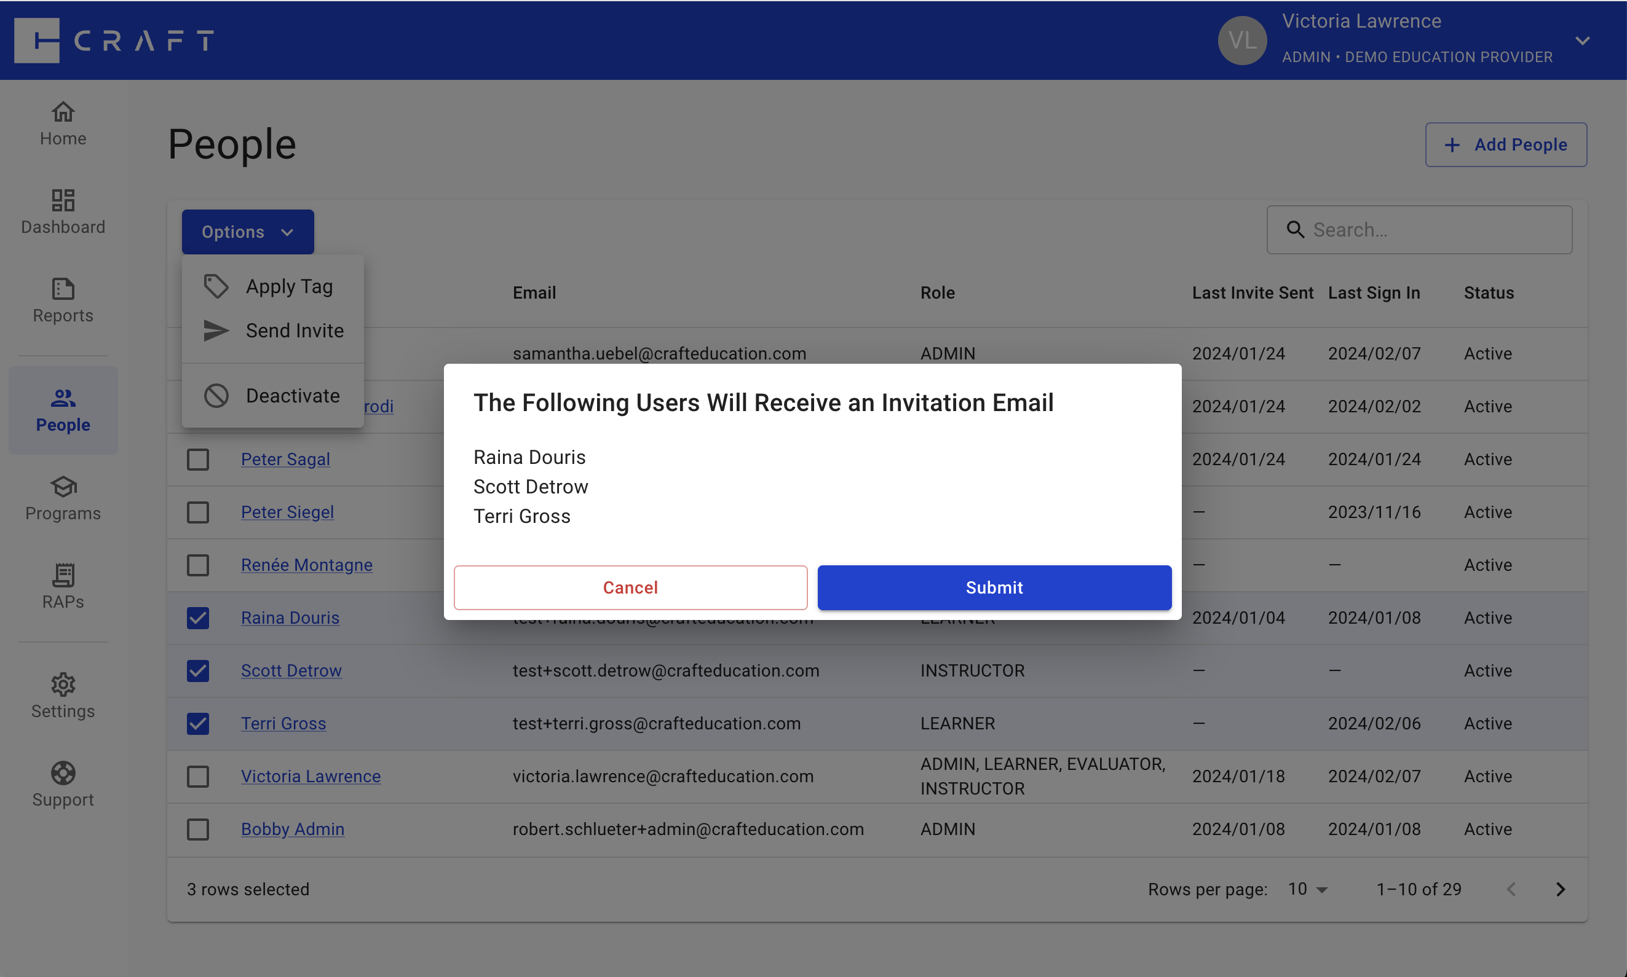
Task: Check the Peter Sagal row checkbox
Action: 197,459
